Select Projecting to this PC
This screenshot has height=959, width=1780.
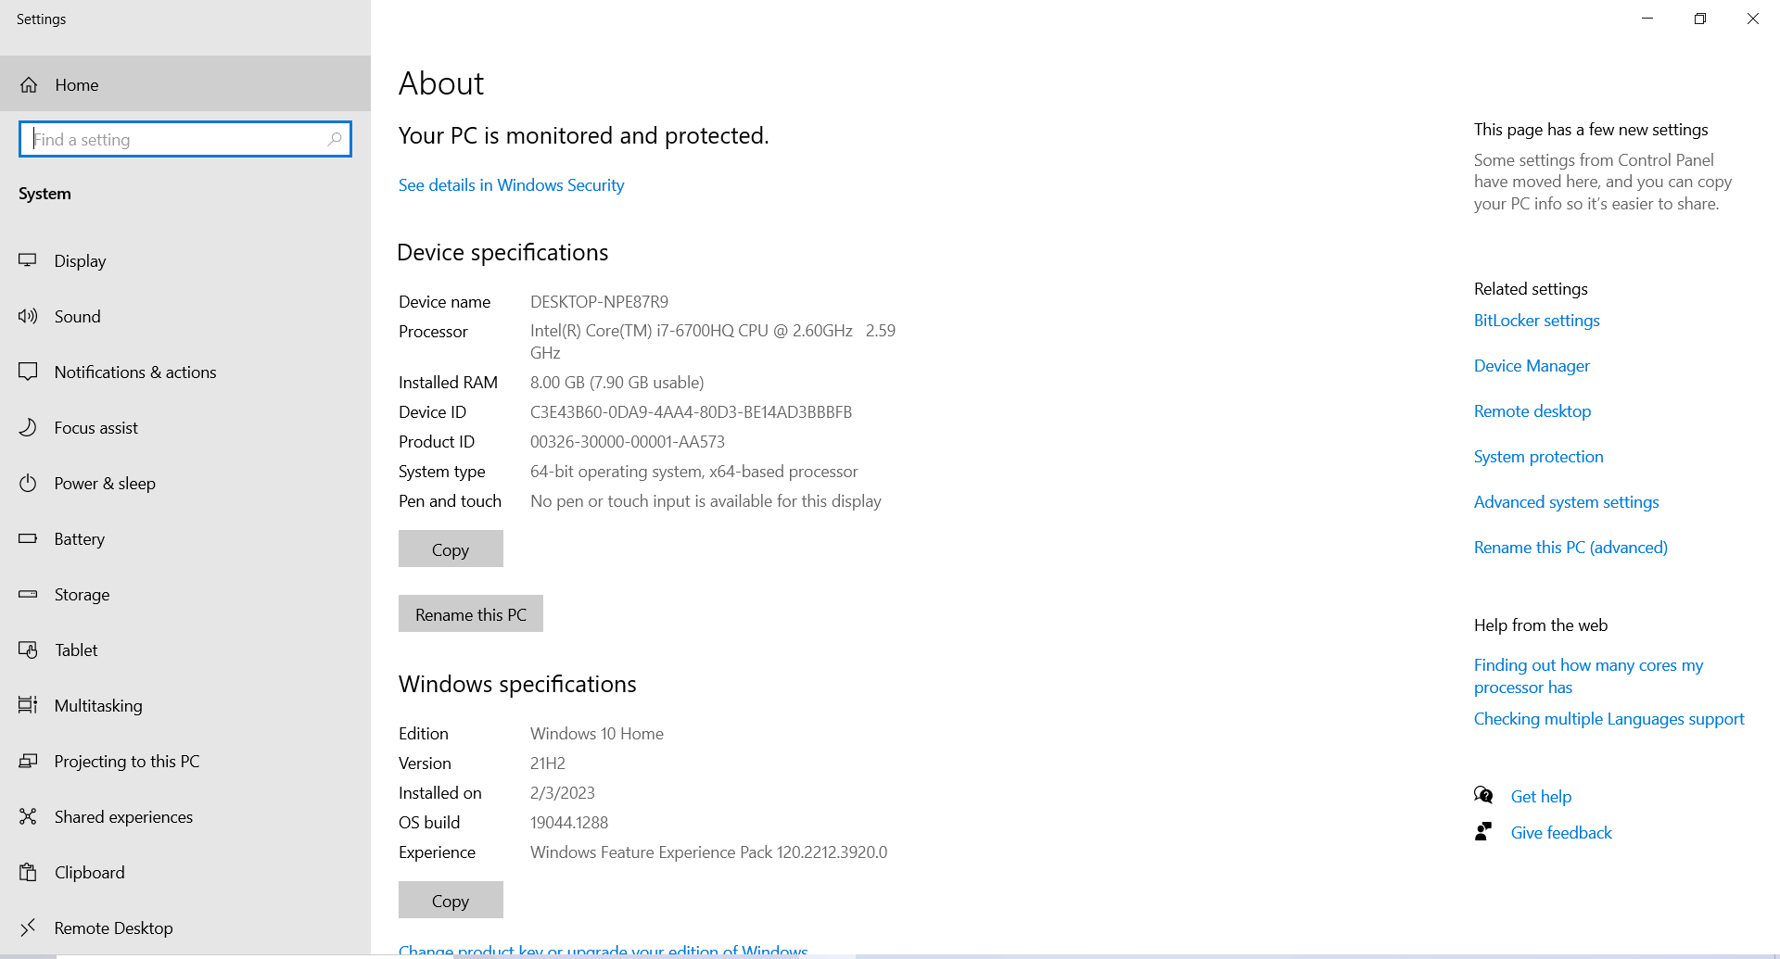[127, 761]
